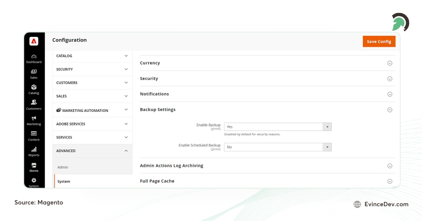Image resolution: width=422 pixels, height=221 pixels.
Task: Collapse the ADVANCED configuration group
Action: pos(126,151)
